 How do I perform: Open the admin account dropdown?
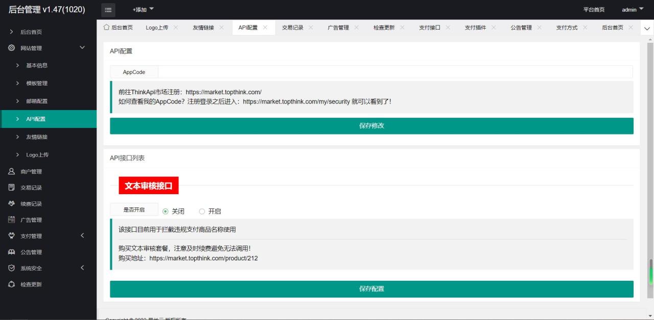pos(632,9)
